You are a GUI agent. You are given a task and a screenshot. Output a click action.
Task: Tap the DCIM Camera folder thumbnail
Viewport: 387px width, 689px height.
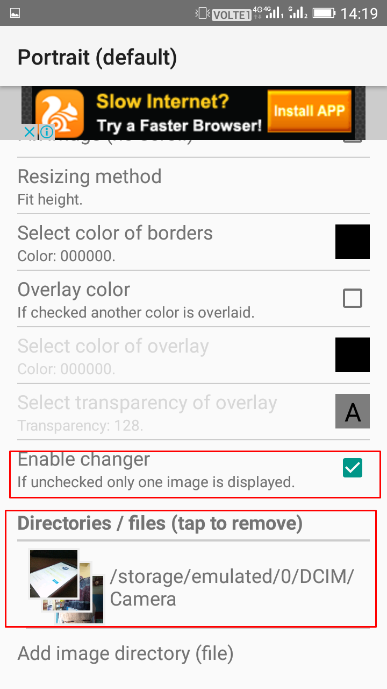(66, 586)
